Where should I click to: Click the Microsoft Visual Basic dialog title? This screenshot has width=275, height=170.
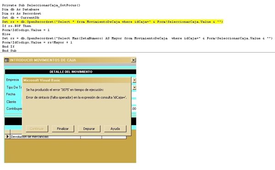[x=42, y=80]
